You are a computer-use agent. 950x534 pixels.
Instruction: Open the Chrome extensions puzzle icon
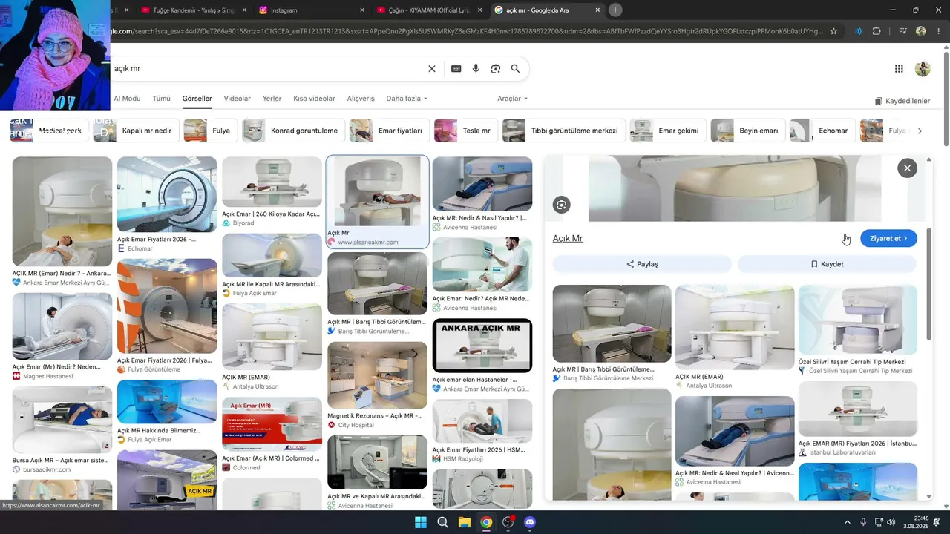(x=877, y=31)
